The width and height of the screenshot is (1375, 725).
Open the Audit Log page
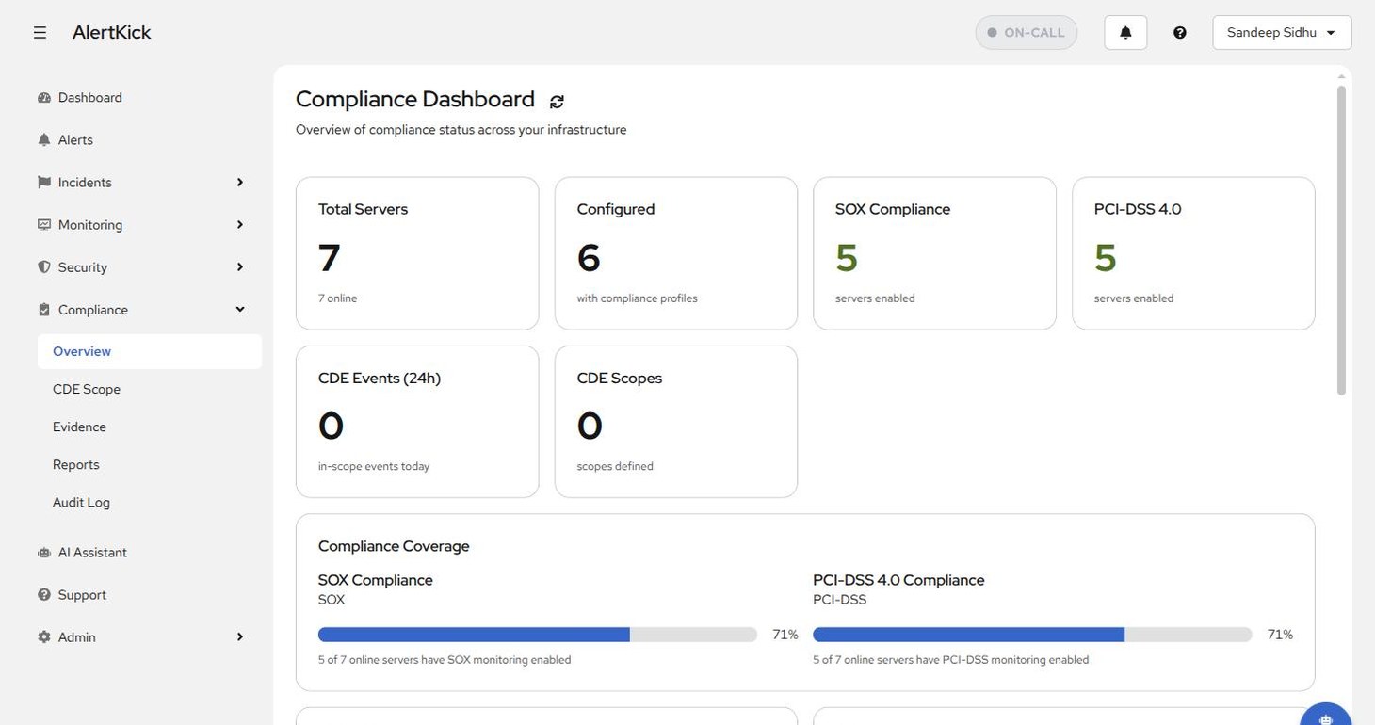[x=81, y=502]
